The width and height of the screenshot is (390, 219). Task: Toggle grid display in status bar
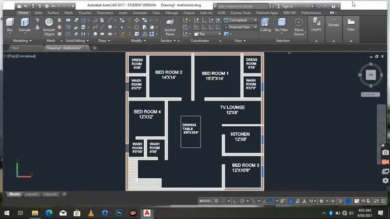point(217,201)
